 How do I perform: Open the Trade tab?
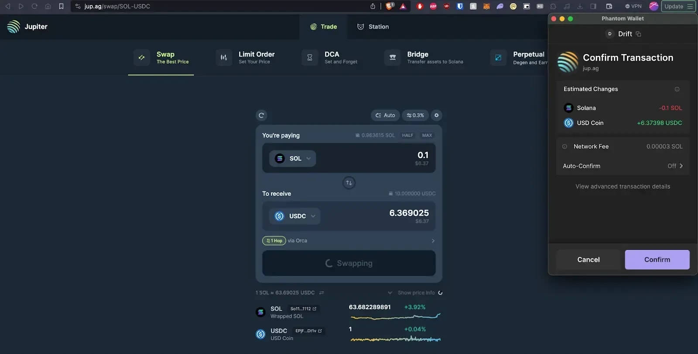[323, 27]
